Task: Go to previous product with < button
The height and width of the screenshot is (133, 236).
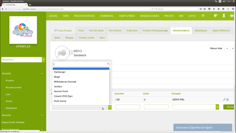Action: pyautogui.click(x=227, y=48)
